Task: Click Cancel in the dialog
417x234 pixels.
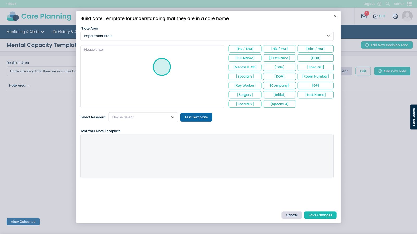Action: point(292,215)
